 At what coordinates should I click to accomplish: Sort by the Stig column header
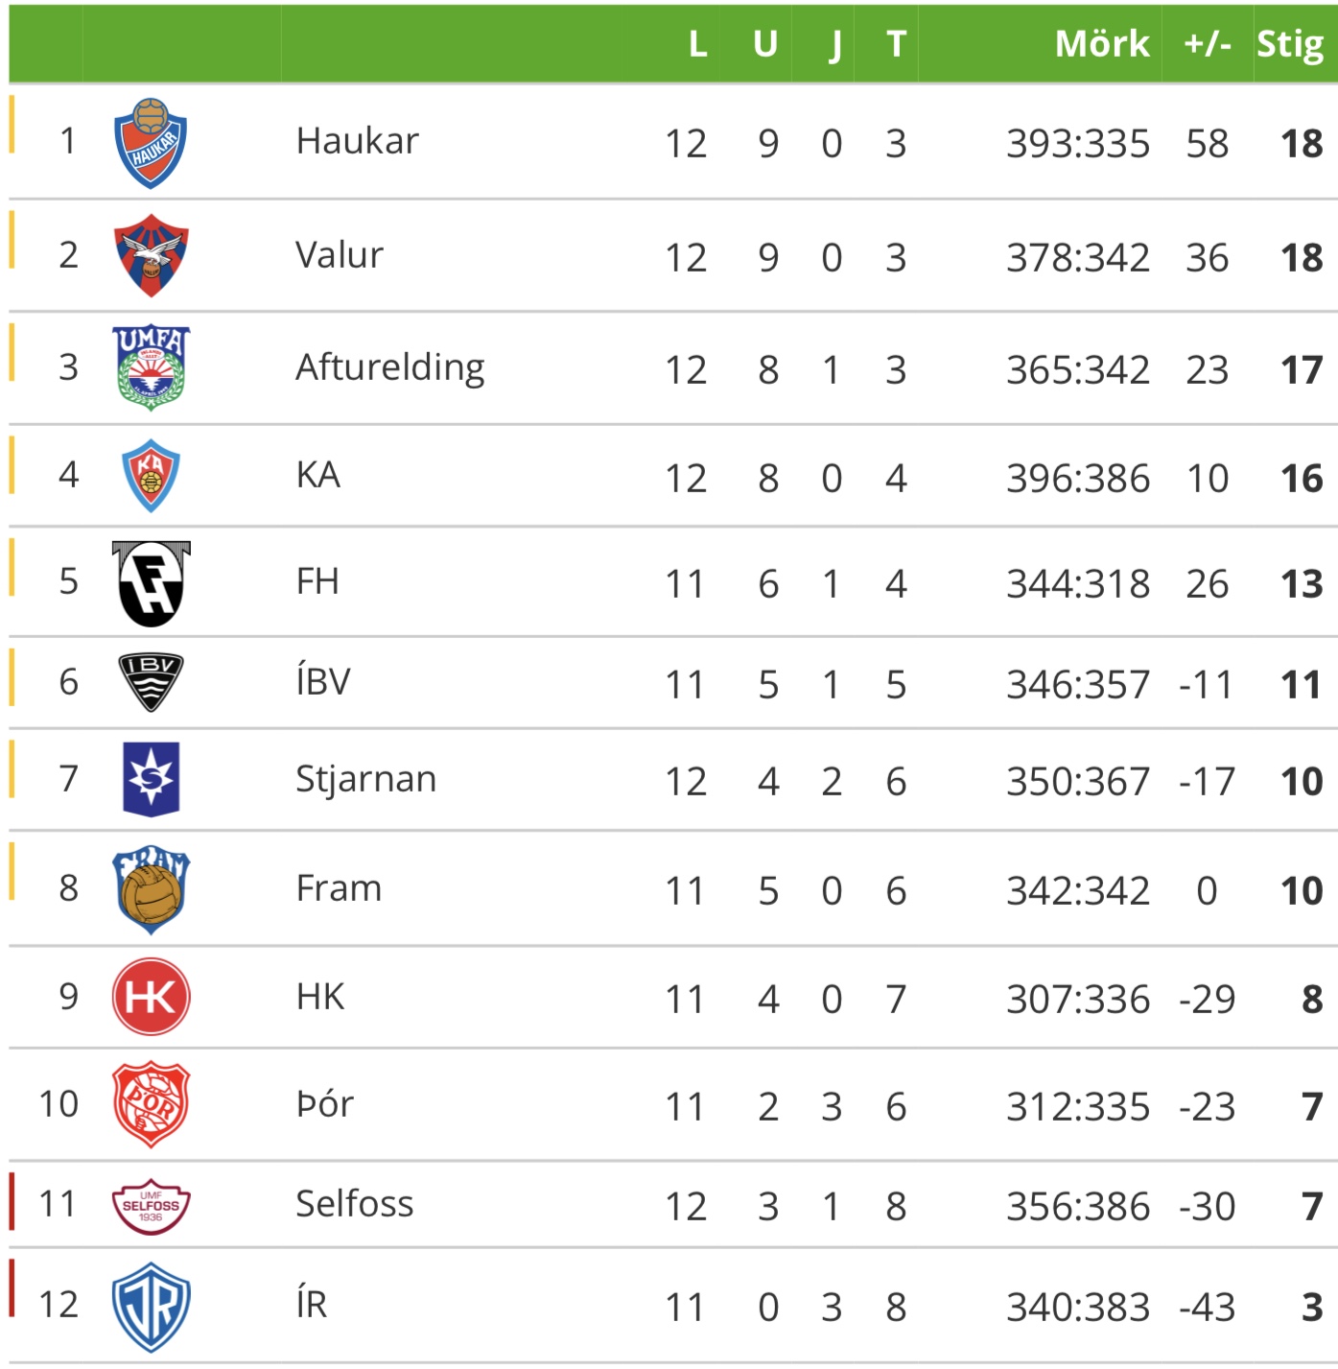click(1290, 44)
